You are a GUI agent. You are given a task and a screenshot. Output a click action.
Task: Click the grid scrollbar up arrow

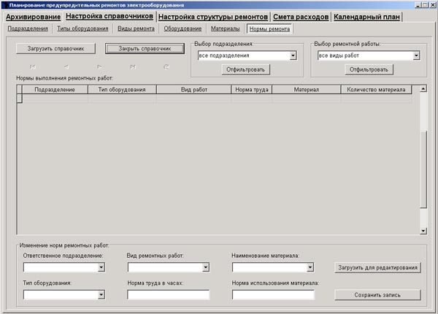423,89
